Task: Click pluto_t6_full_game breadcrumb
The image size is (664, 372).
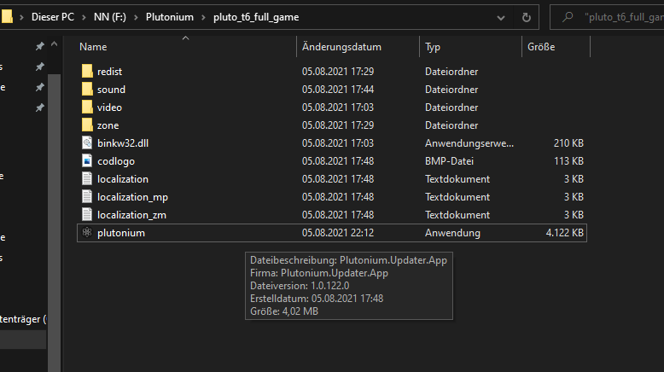Action: click(x=256, y=17)
